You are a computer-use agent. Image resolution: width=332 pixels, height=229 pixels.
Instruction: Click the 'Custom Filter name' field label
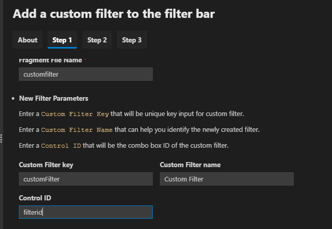click(x=190, y=165)
